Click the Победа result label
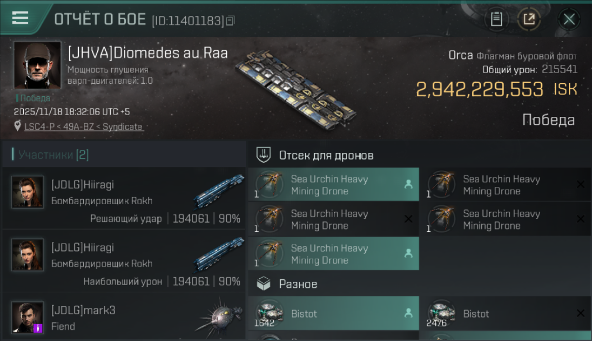Screen dimensions: 592x341 coord(548,120)
